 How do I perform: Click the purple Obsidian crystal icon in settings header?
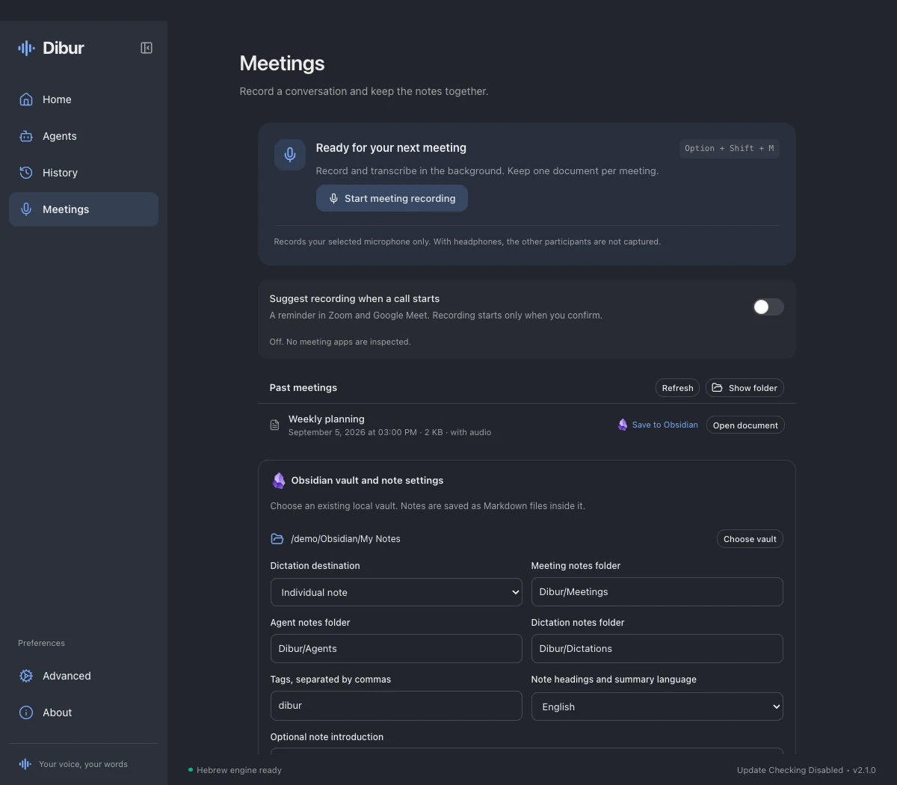click(279, 480)
